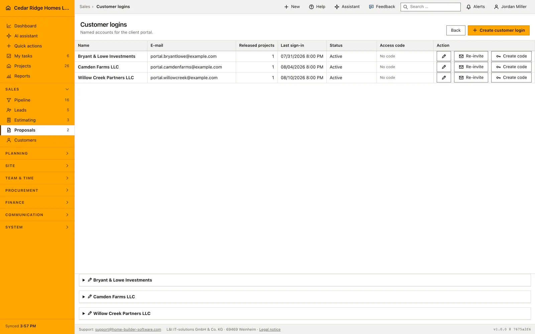Expand the Camden Farms LLC details panel
The height and width of the screenshot is (334, 535).
[x=305, y=297]
